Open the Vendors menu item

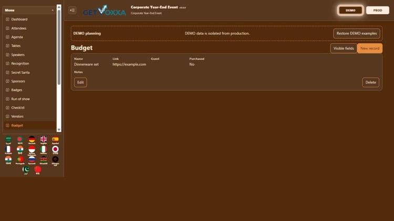click(17, 117)
